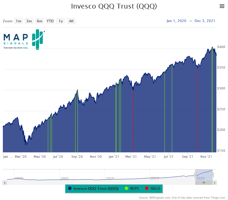Click the $350 y-axis label

(221, 67)
